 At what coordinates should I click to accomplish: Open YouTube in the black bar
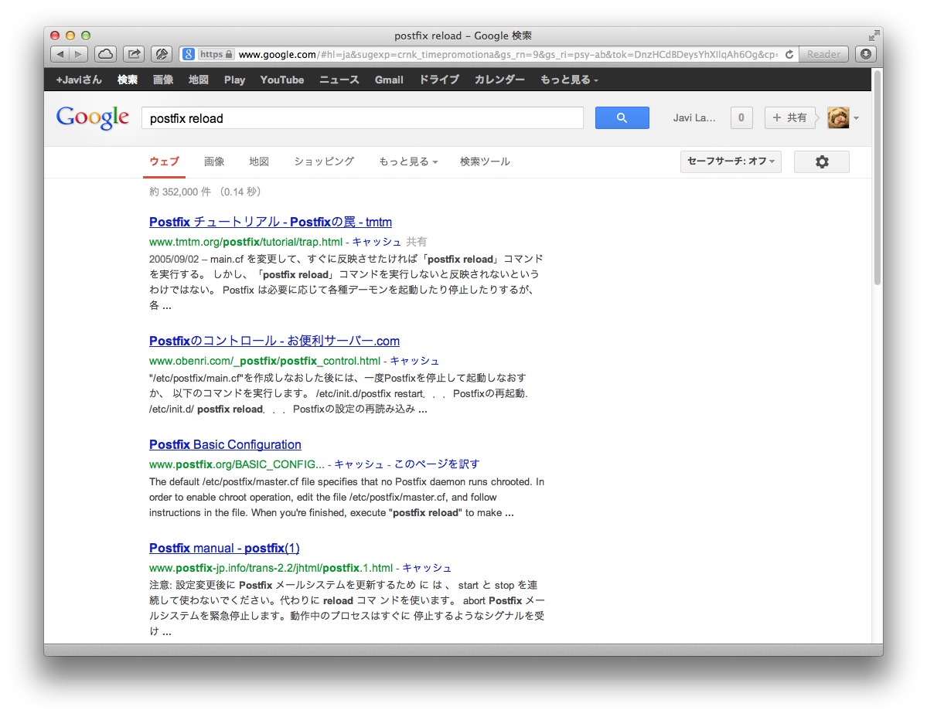click(x=282, y=80)
